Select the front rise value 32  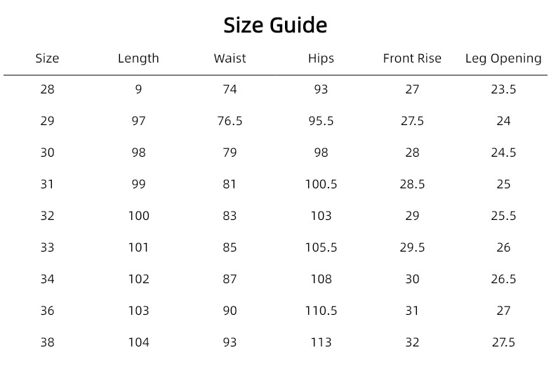(412, 342)
